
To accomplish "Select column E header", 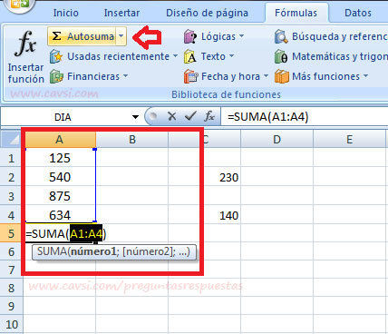I will click(350, 140).
